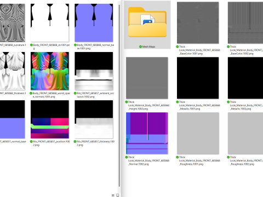Select the black Metallic.1002 thumbnail
Image resolution: width=263 pixels, height=197 pixels.
click(245, 78)
